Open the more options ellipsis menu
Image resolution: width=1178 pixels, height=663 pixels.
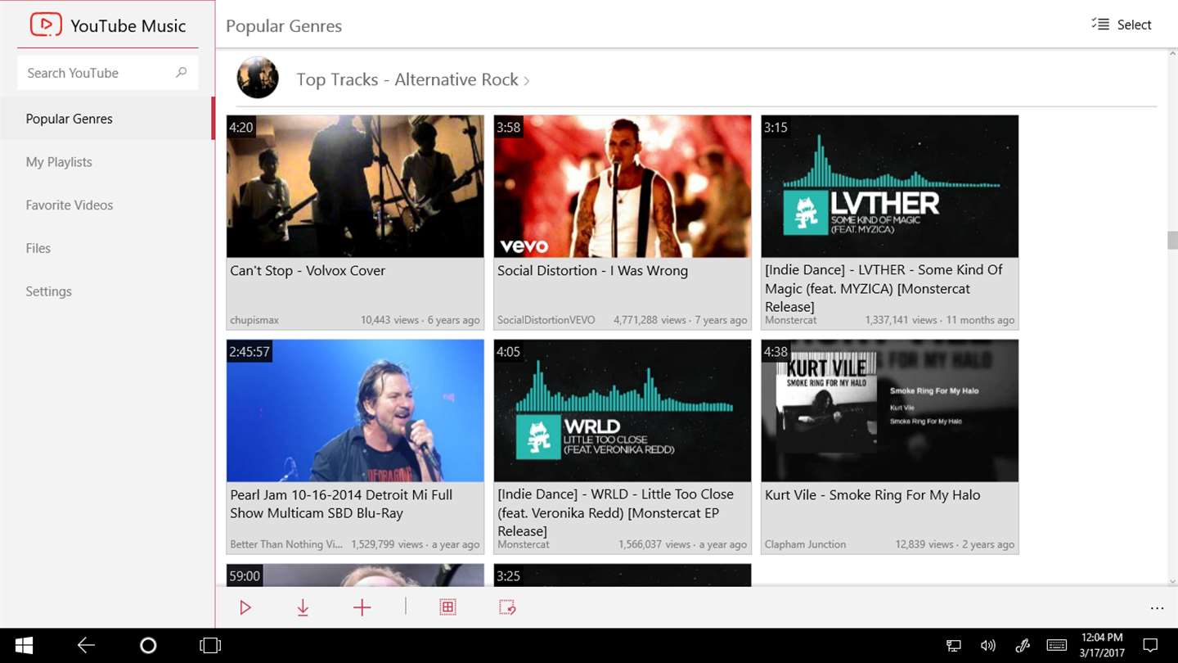[1157, 608]
